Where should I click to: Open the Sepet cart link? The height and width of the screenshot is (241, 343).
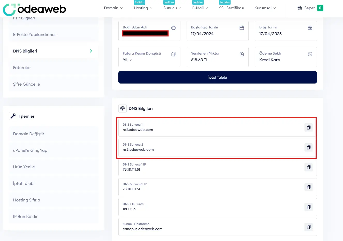309,8
